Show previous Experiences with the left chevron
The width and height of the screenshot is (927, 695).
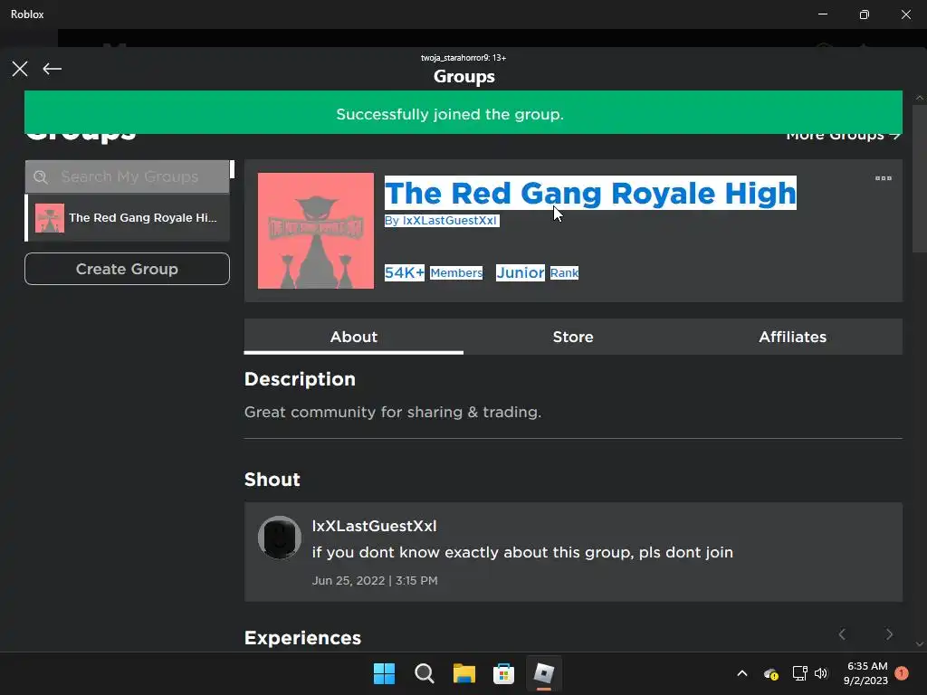[842, 634]
